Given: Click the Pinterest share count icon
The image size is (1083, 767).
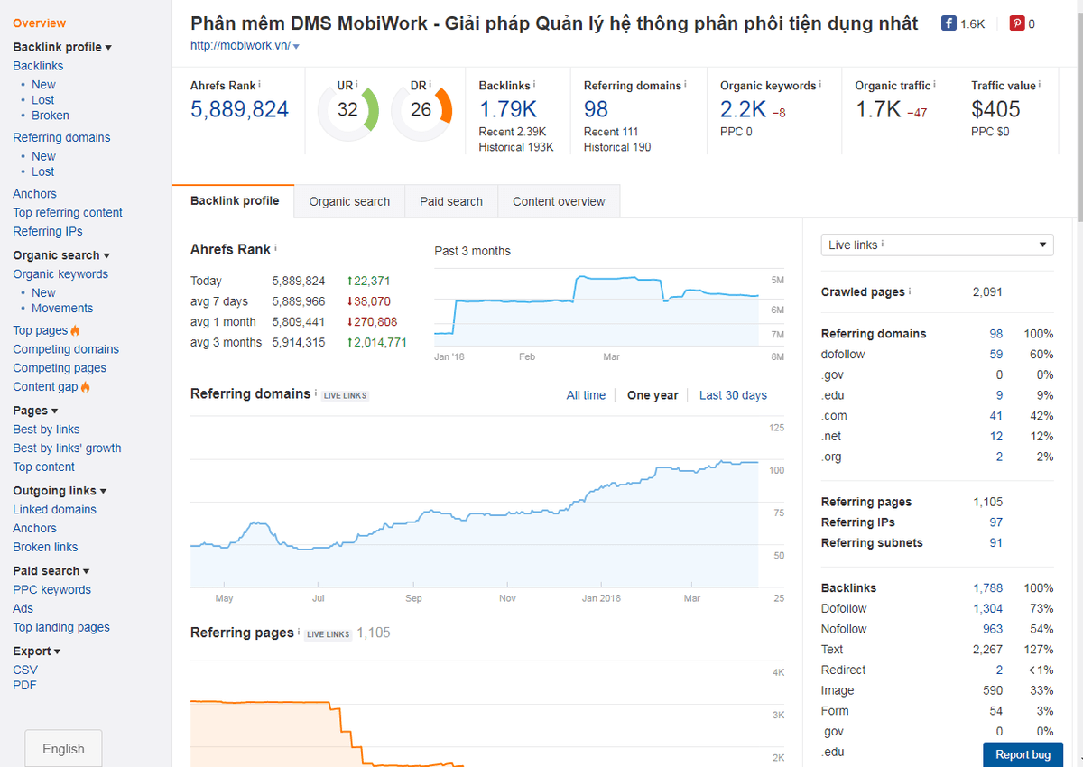Looking at the screenshot, I should (1017, 24).
